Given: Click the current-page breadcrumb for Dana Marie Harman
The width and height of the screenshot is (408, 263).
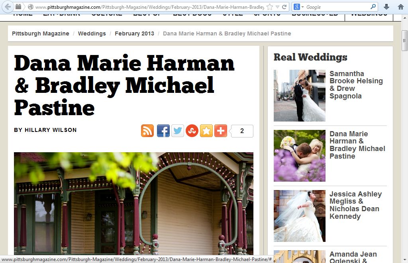Looking at the screenshot, I should click(x=227, y=33).
